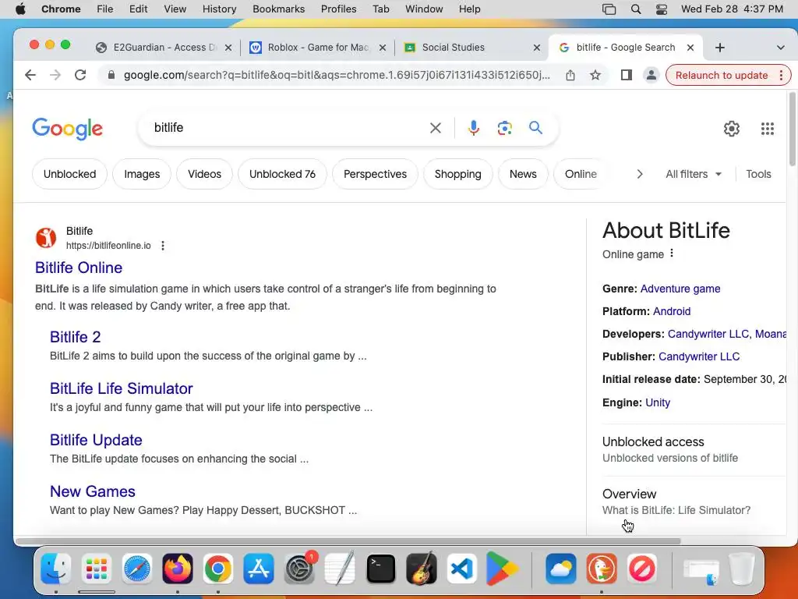Open the Trash in the Dock
This screenshot has width=798, height=599.
[742, 569]
